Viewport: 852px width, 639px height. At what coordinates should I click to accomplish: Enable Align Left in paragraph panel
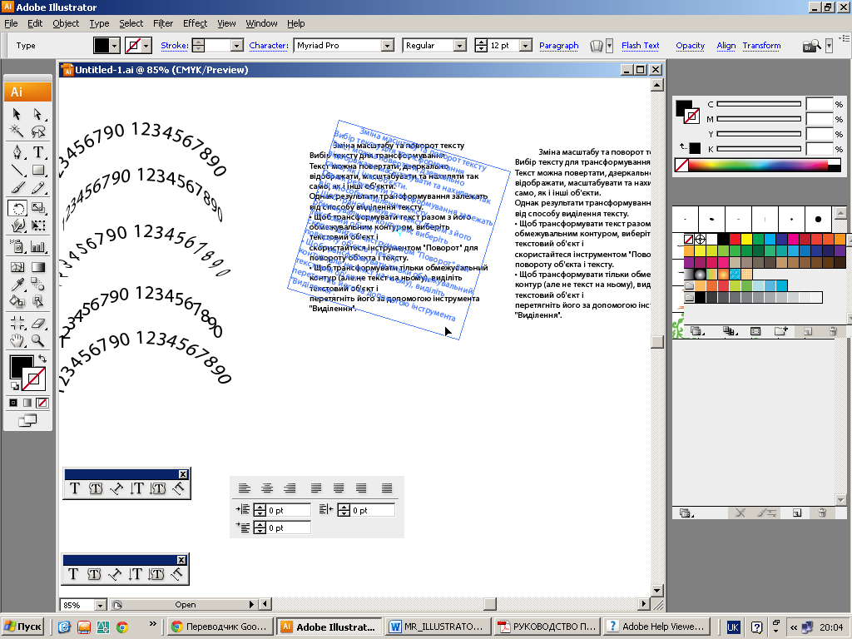click(x=245, y=488)
